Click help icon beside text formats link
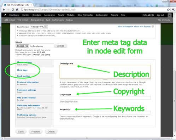Image resolution: width=176 pixels, height=140 pixels. [153, 26]
